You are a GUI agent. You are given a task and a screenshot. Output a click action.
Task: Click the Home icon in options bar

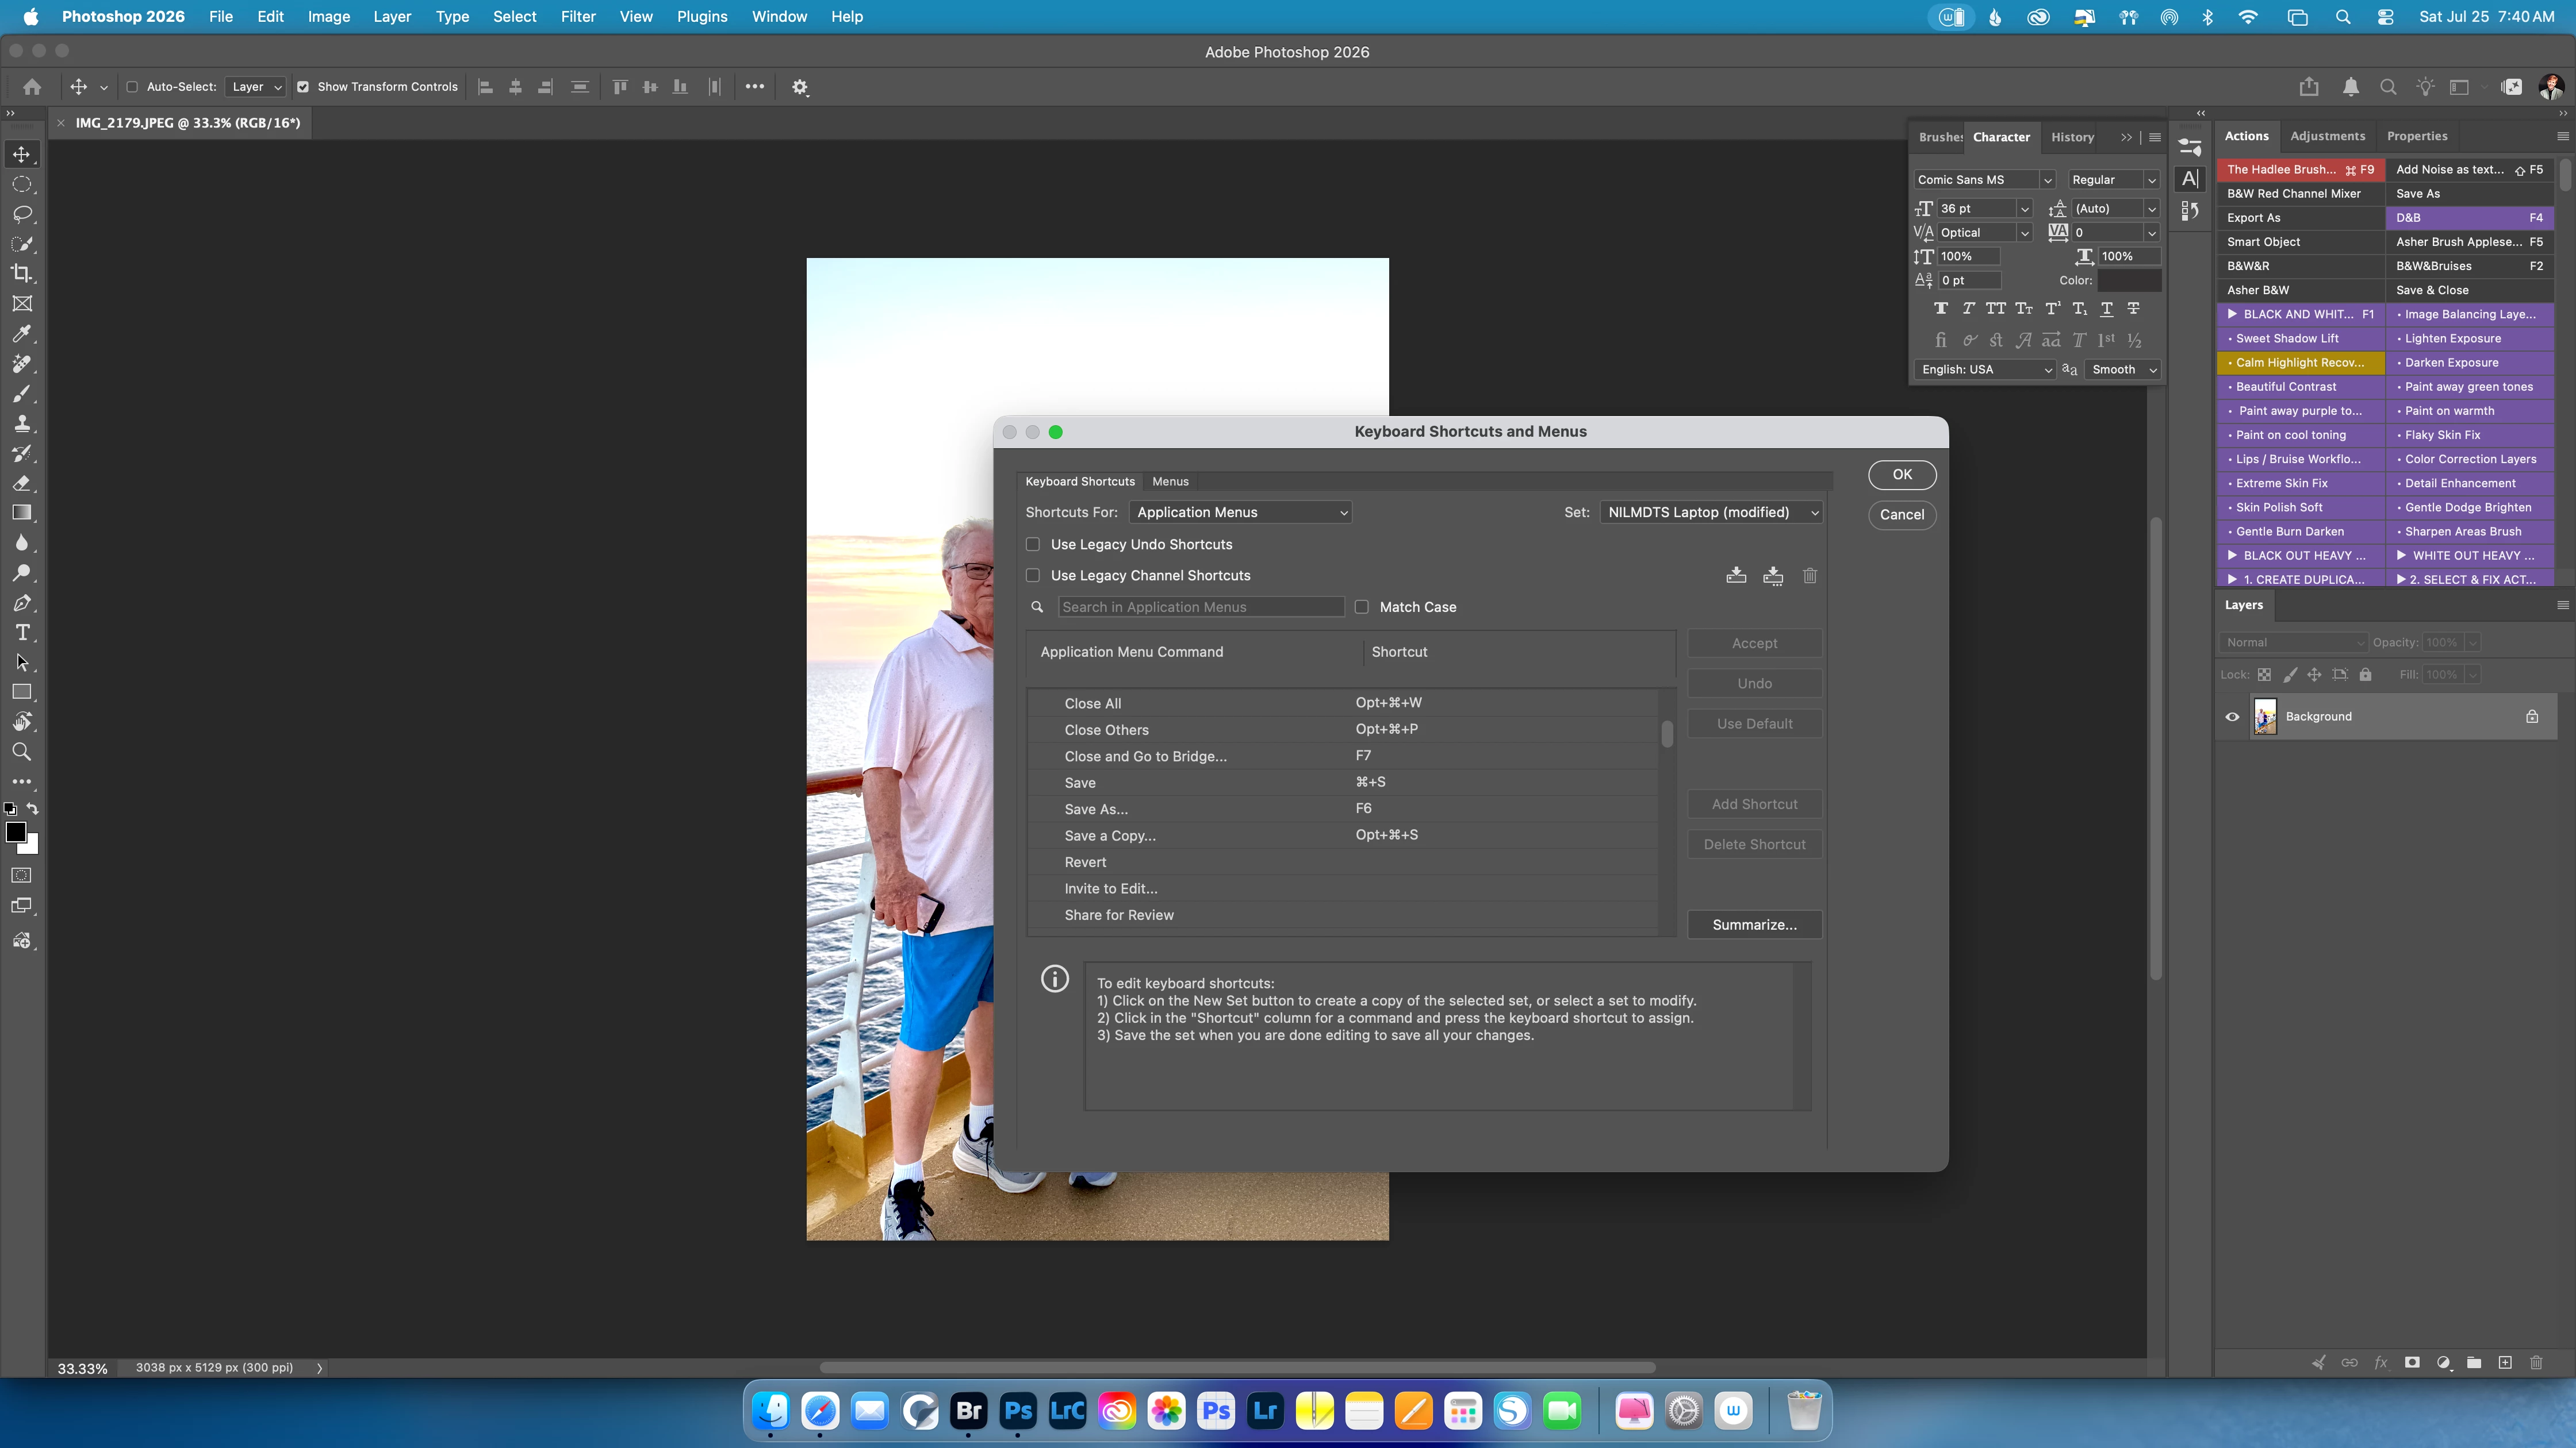click(32, 87)
